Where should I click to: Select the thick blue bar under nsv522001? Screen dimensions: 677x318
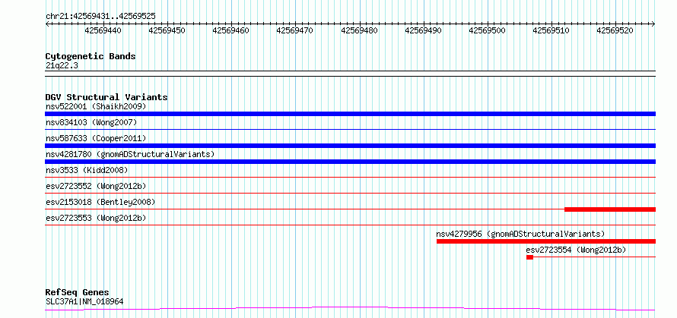coord(350,114)
